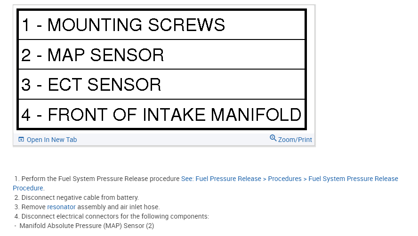Click the "Procedures" segment of the breadcrumb link
This screenshot has width=418, height=236.
285,179
